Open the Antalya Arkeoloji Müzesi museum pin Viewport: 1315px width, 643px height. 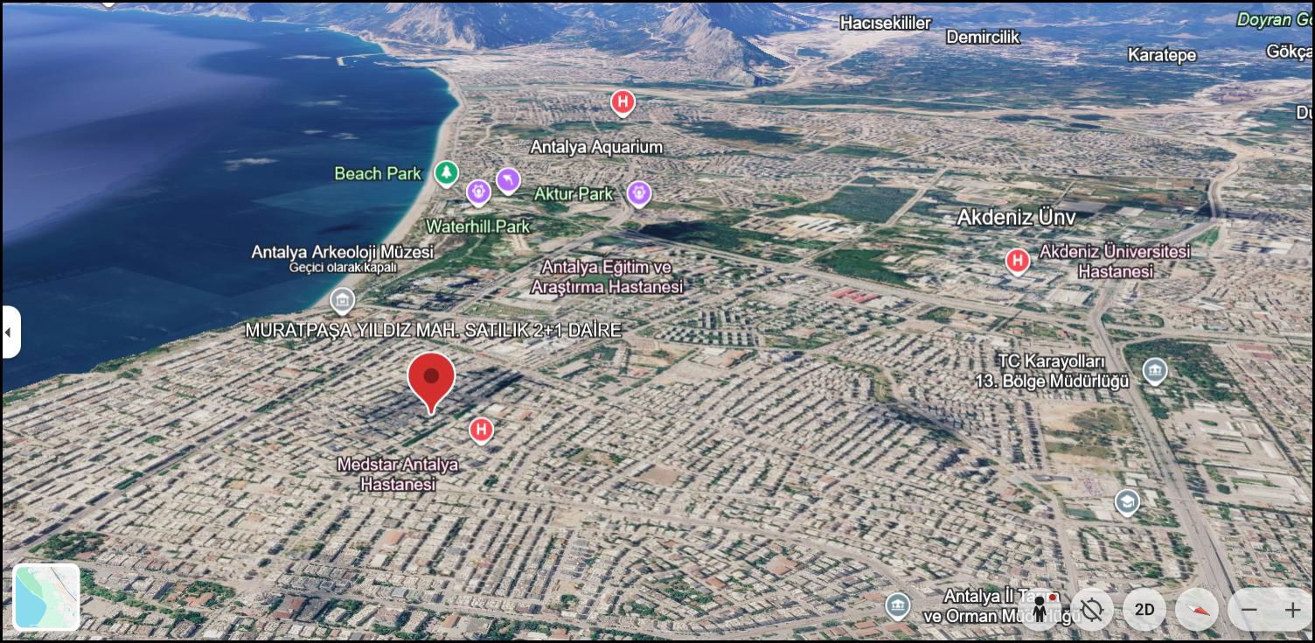[342, 302]
